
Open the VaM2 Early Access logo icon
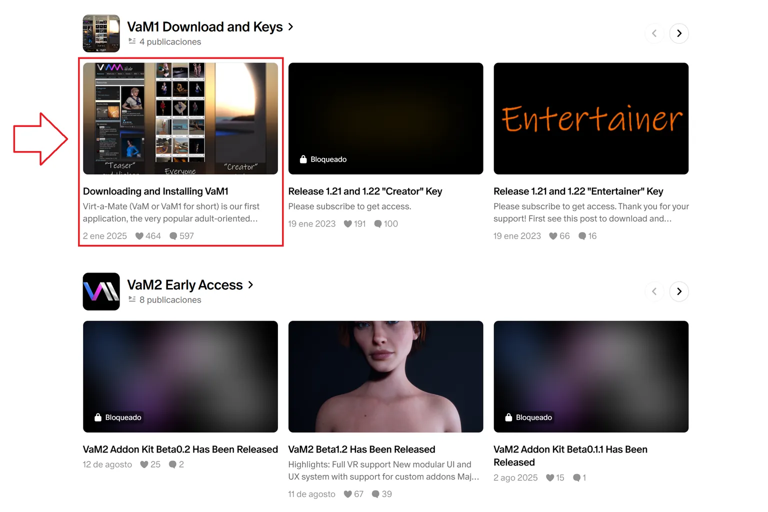pos(101,291)
